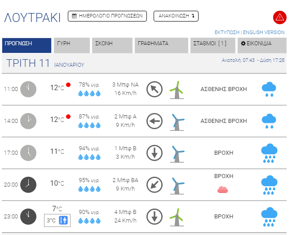This screenshot has width=296, height=235.
Task: Switch to the ΓΥΡΗ pollen tab
Action: point(71,44)
